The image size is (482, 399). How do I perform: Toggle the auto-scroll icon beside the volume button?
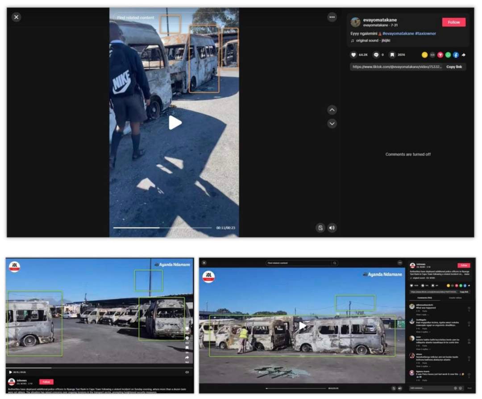click(x=320, y=228)
